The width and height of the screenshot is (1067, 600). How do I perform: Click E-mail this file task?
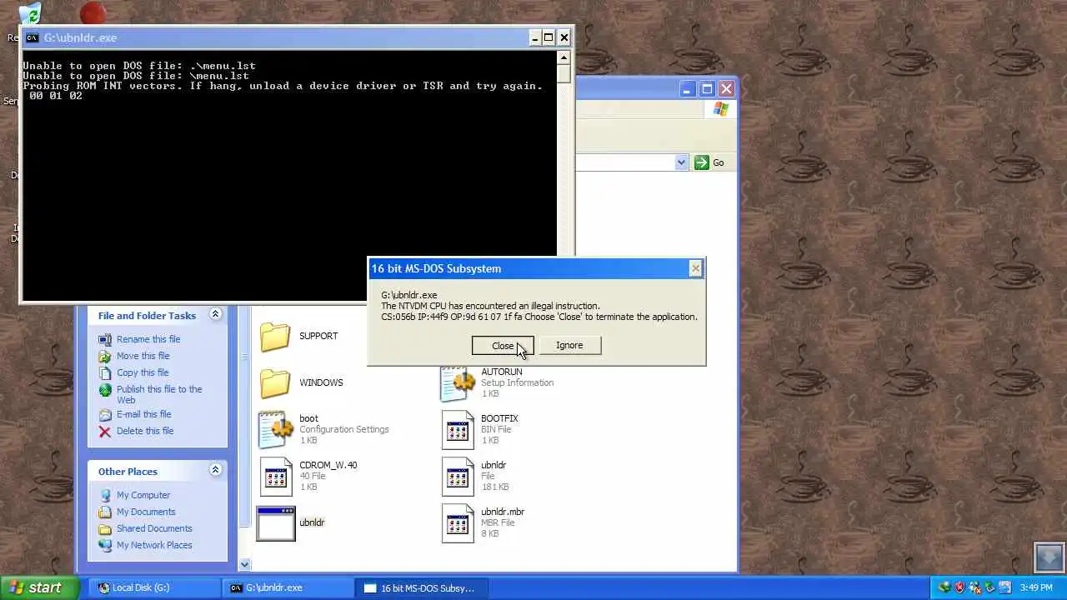coord(144,414)
